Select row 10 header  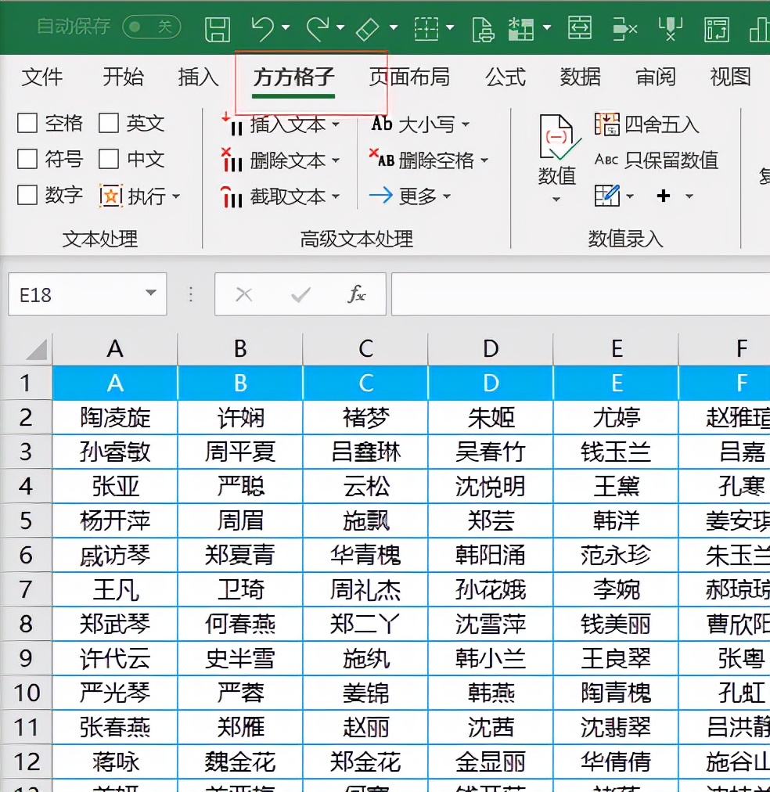26,692
